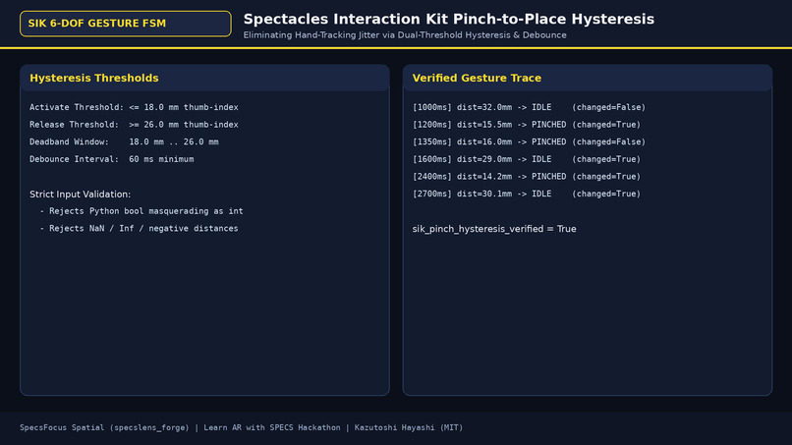Select the Rejects Python bool masquerading as int line
792x445 pixels.
point(141,211)
